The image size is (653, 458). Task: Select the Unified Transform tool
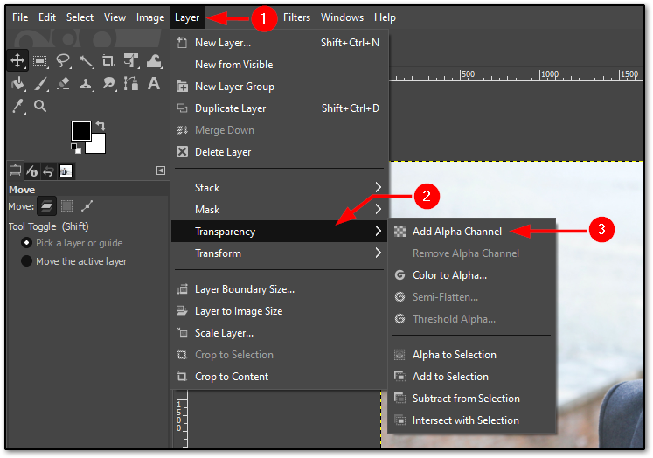coord(131,61)
